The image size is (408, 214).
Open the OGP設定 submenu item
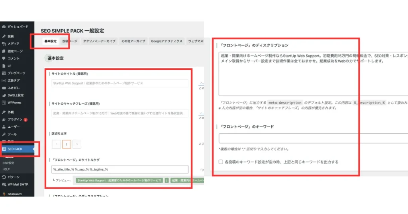pyautogui.click(x=8, y=163)
